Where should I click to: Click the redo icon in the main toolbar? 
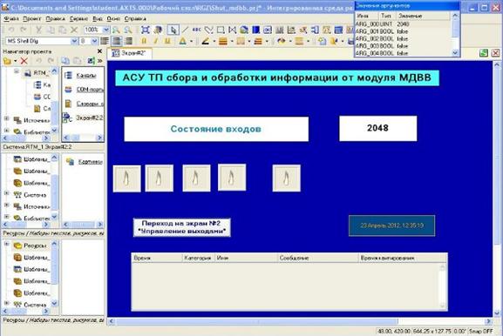(x=23, y=30)
